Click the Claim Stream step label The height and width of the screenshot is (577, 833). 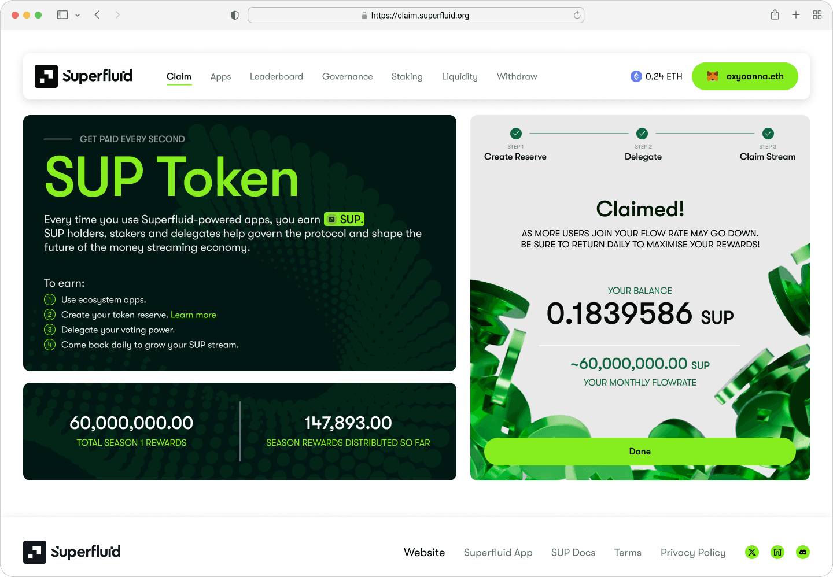pos(768,157)
